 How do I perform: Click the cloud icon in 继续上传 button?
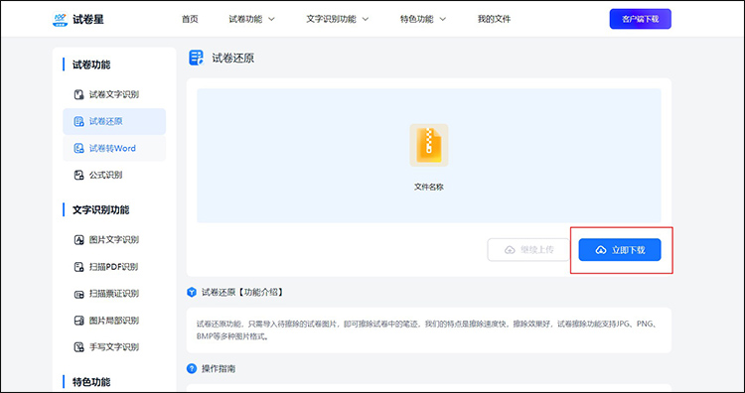pos(510,250)
